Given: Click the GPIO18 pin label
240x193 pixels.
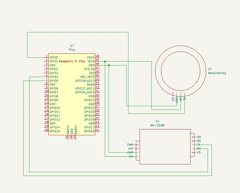Looking at the screenshot, I should [x=89, y=119].
